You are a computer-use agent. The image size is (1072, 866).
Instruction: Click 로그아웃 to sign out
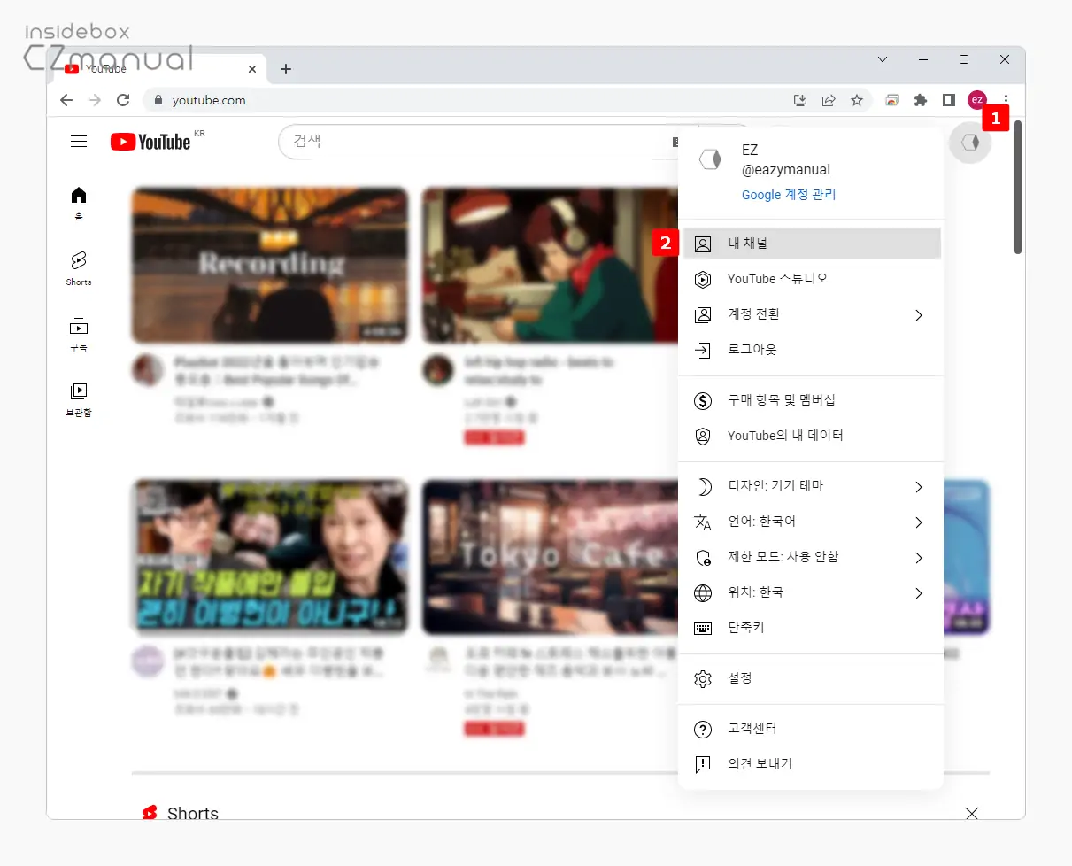pos(812,350)
